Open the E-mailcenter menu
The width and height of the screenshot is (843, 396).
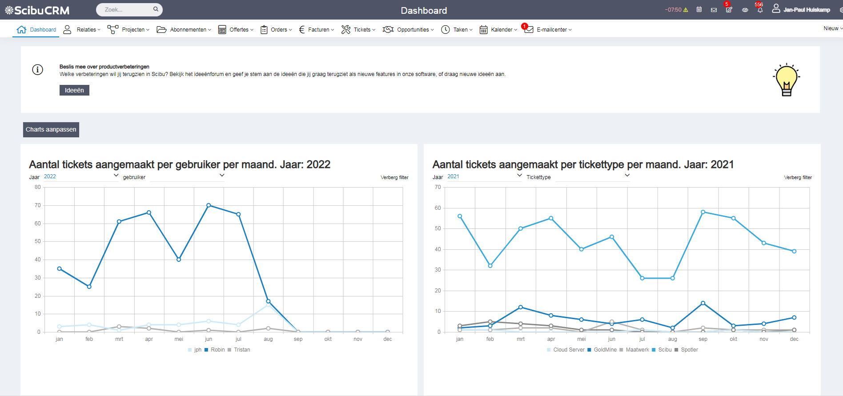548,29
